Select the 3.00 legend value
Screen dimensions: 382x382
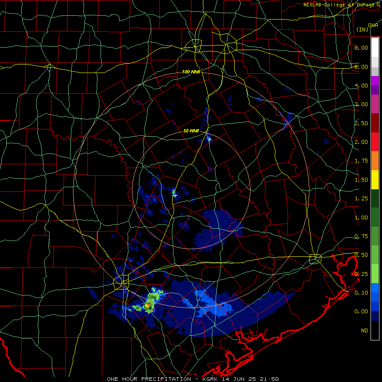[x=361, y=104]
